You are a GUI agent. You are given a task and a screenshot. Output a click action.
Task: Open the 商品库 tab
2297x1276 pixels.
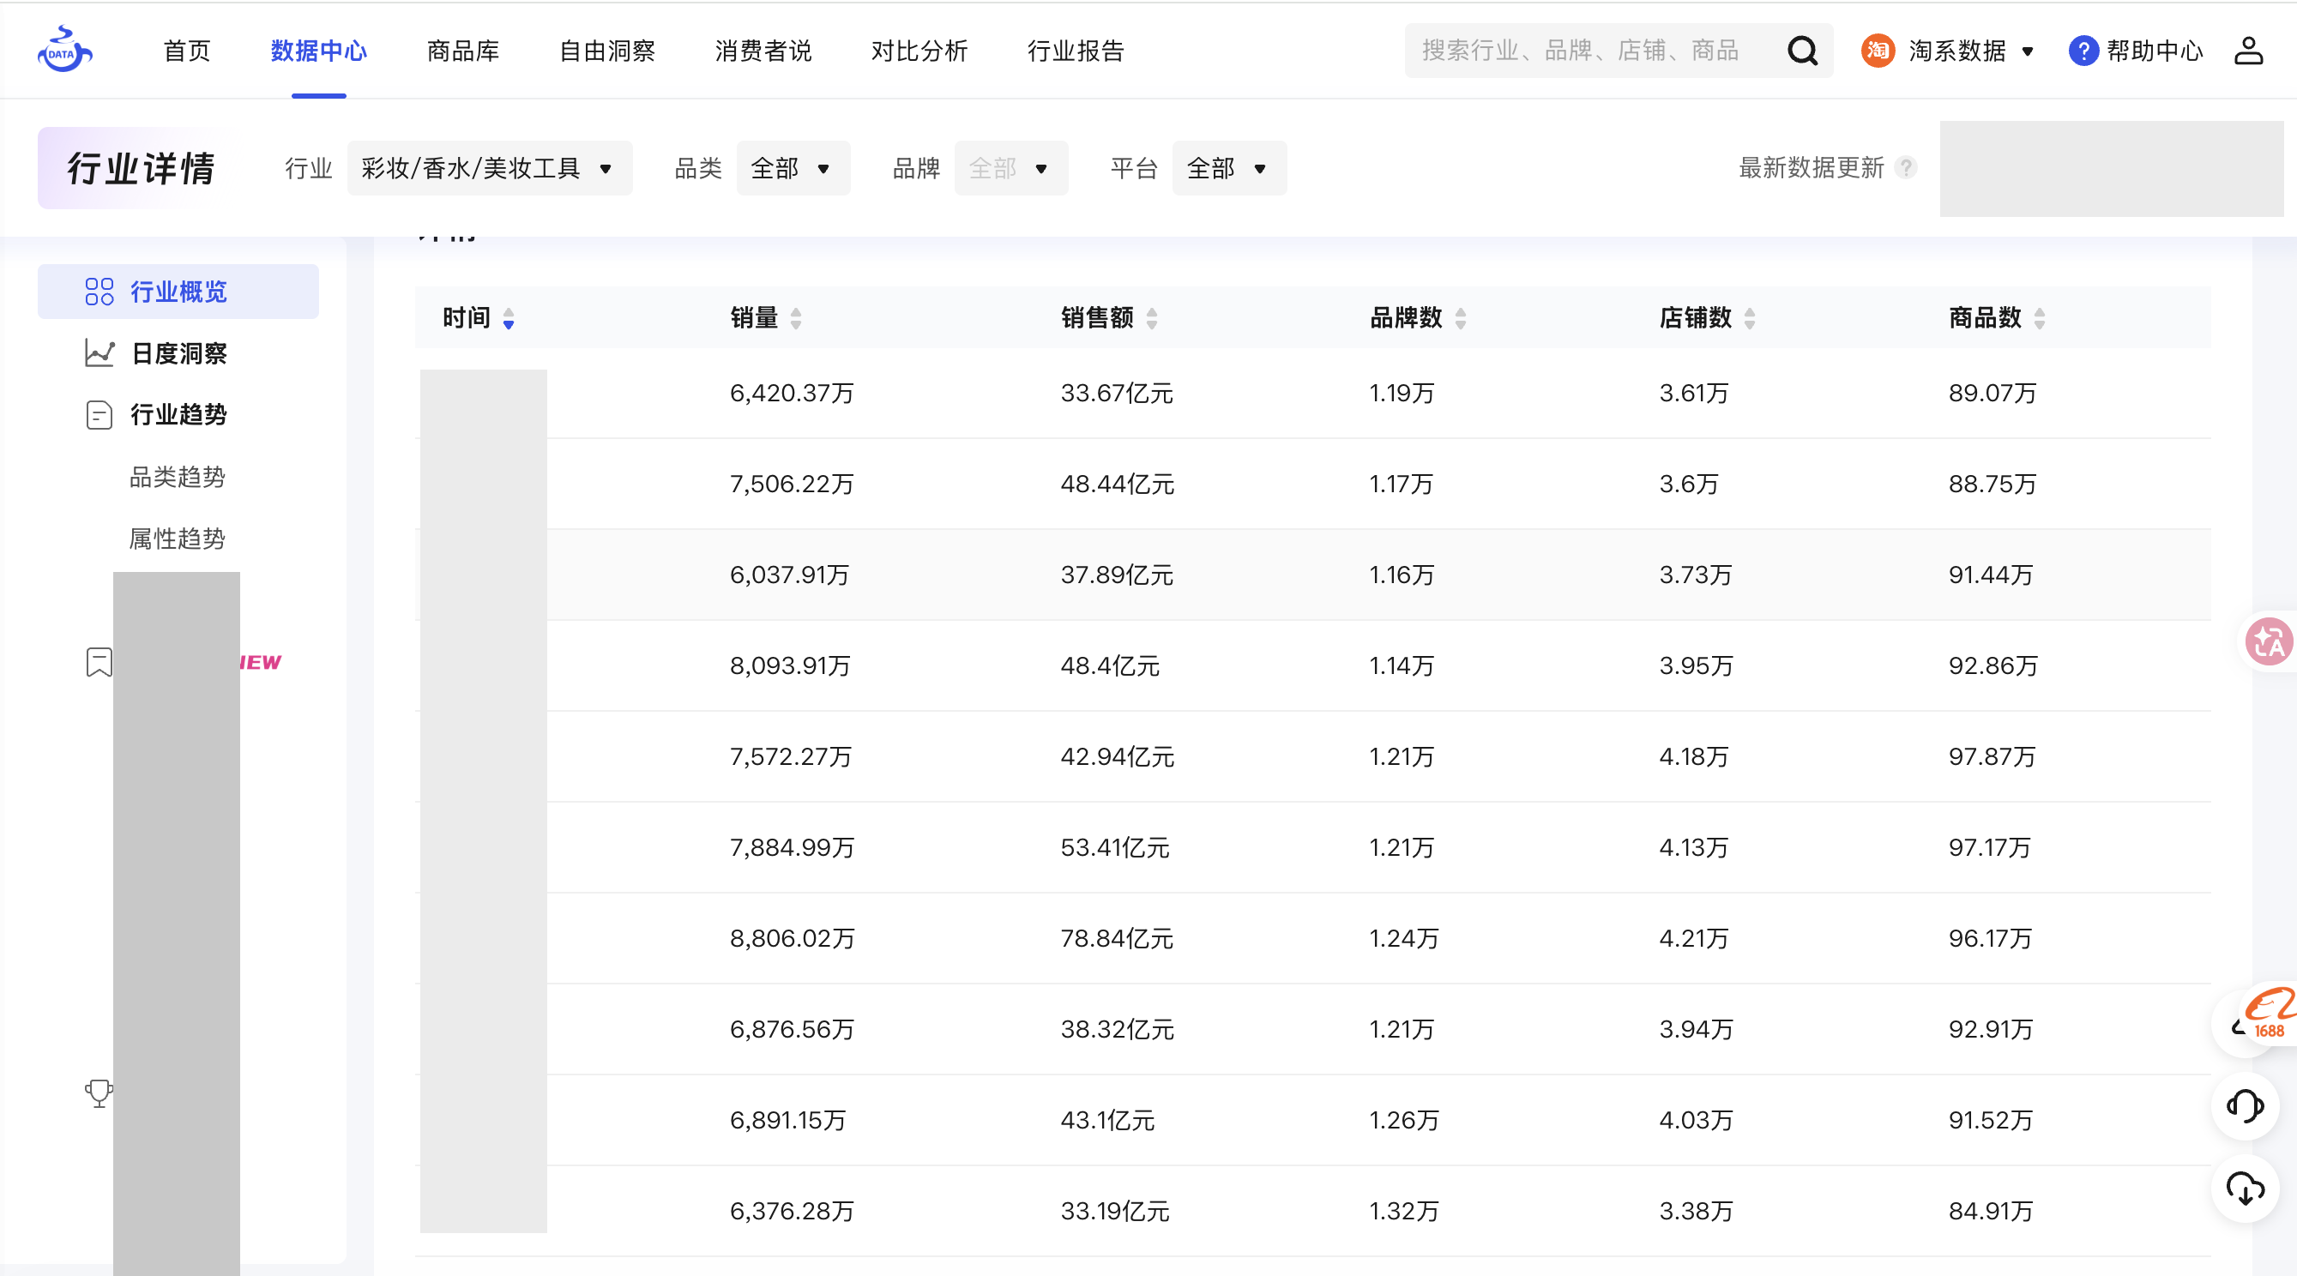pyautogui.click(x=464, y=51)
